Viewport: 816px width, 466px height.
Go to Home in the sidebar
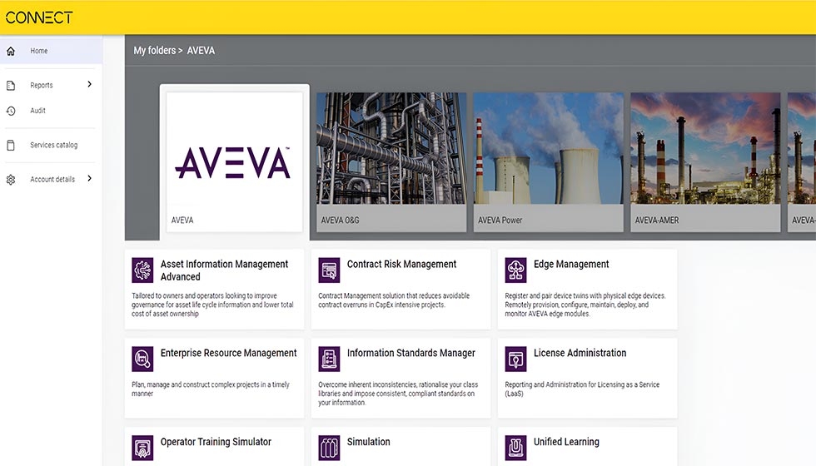pyautogui.click(x=39, y=51)
